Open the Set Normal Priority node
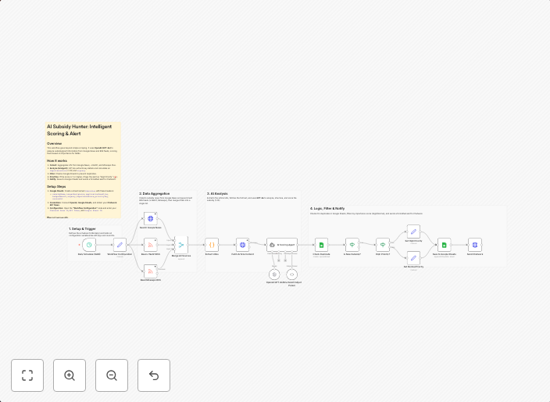 pos(413,258)
